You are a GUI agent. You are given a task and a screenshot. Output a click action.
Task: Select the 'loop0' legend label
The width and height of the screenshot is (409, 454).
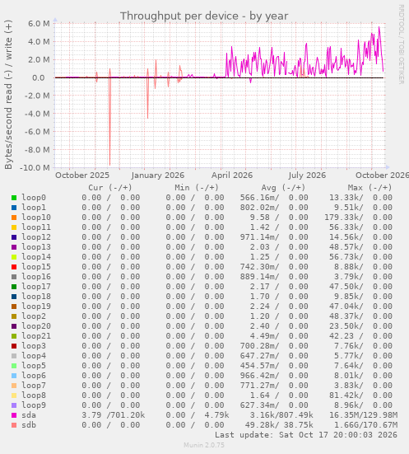coord(34,198)
